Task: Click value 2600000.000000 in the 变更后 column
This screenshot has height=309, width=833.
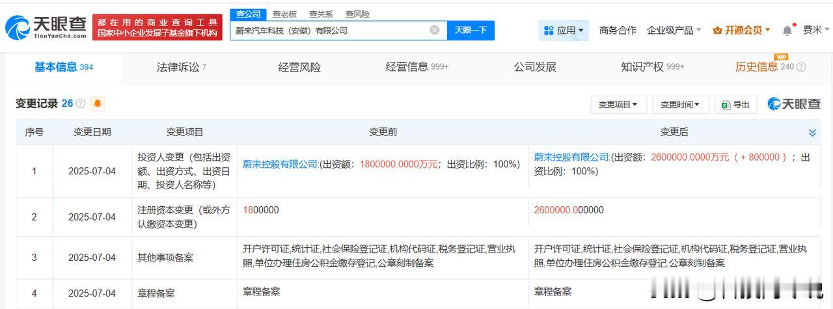Action: coord(569,210)
